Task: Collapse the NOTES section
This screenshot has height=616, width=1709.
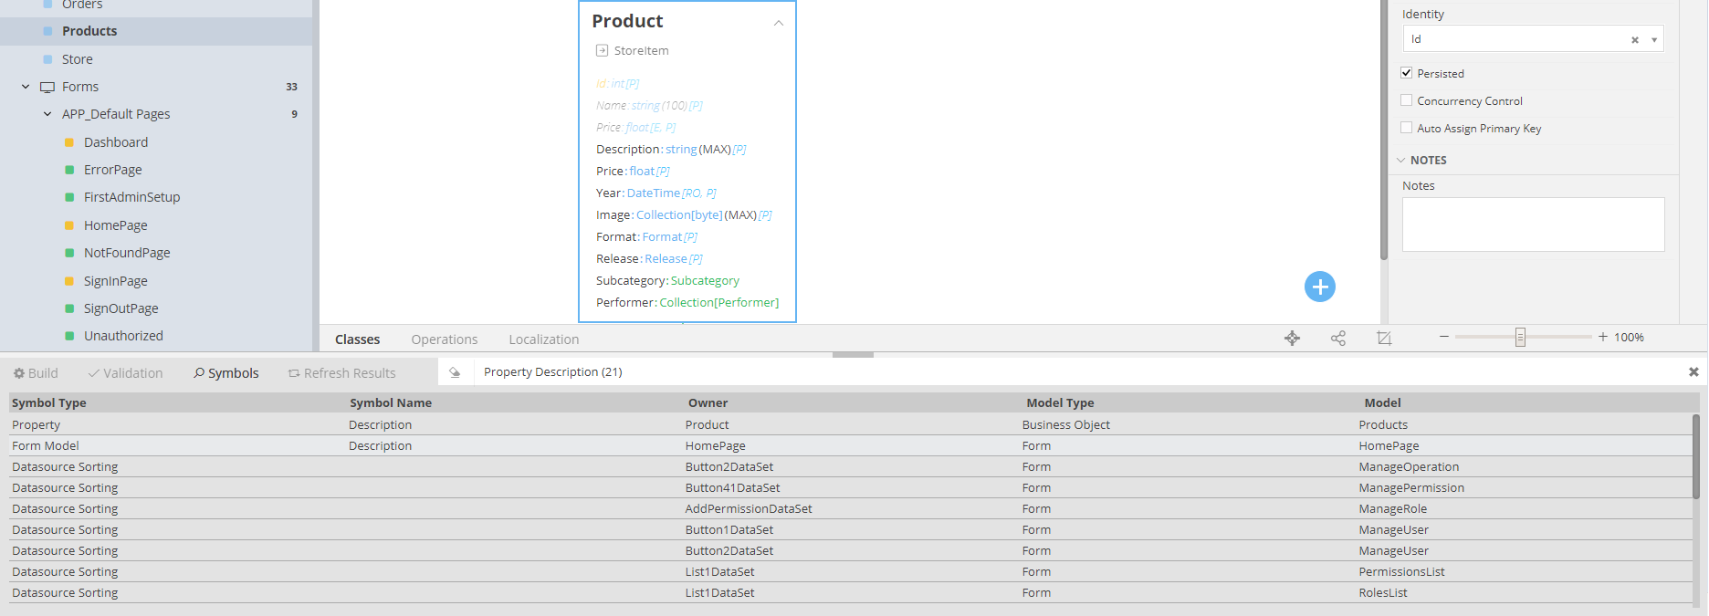Action: (x=1400, y=160)
